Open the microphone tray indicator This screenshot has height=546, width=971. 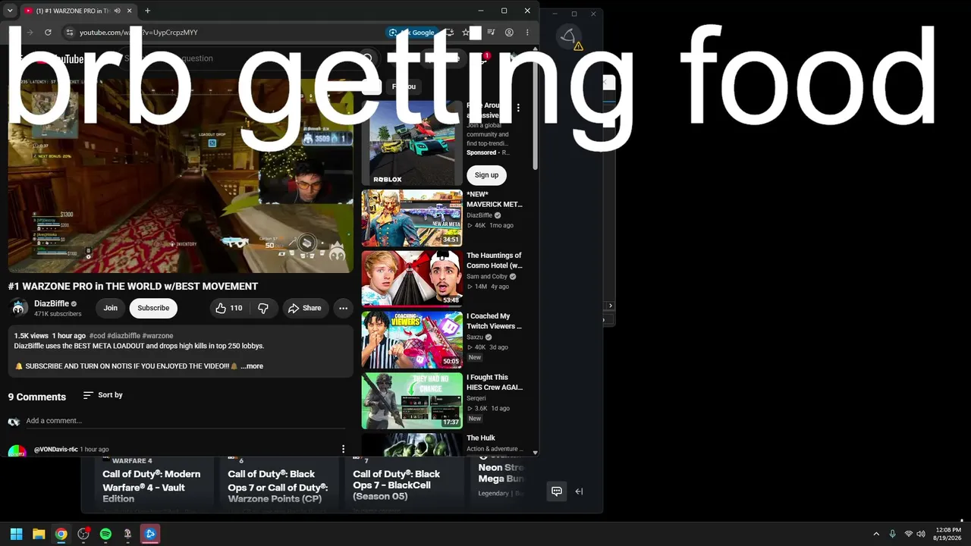click(x=892, y=534)
